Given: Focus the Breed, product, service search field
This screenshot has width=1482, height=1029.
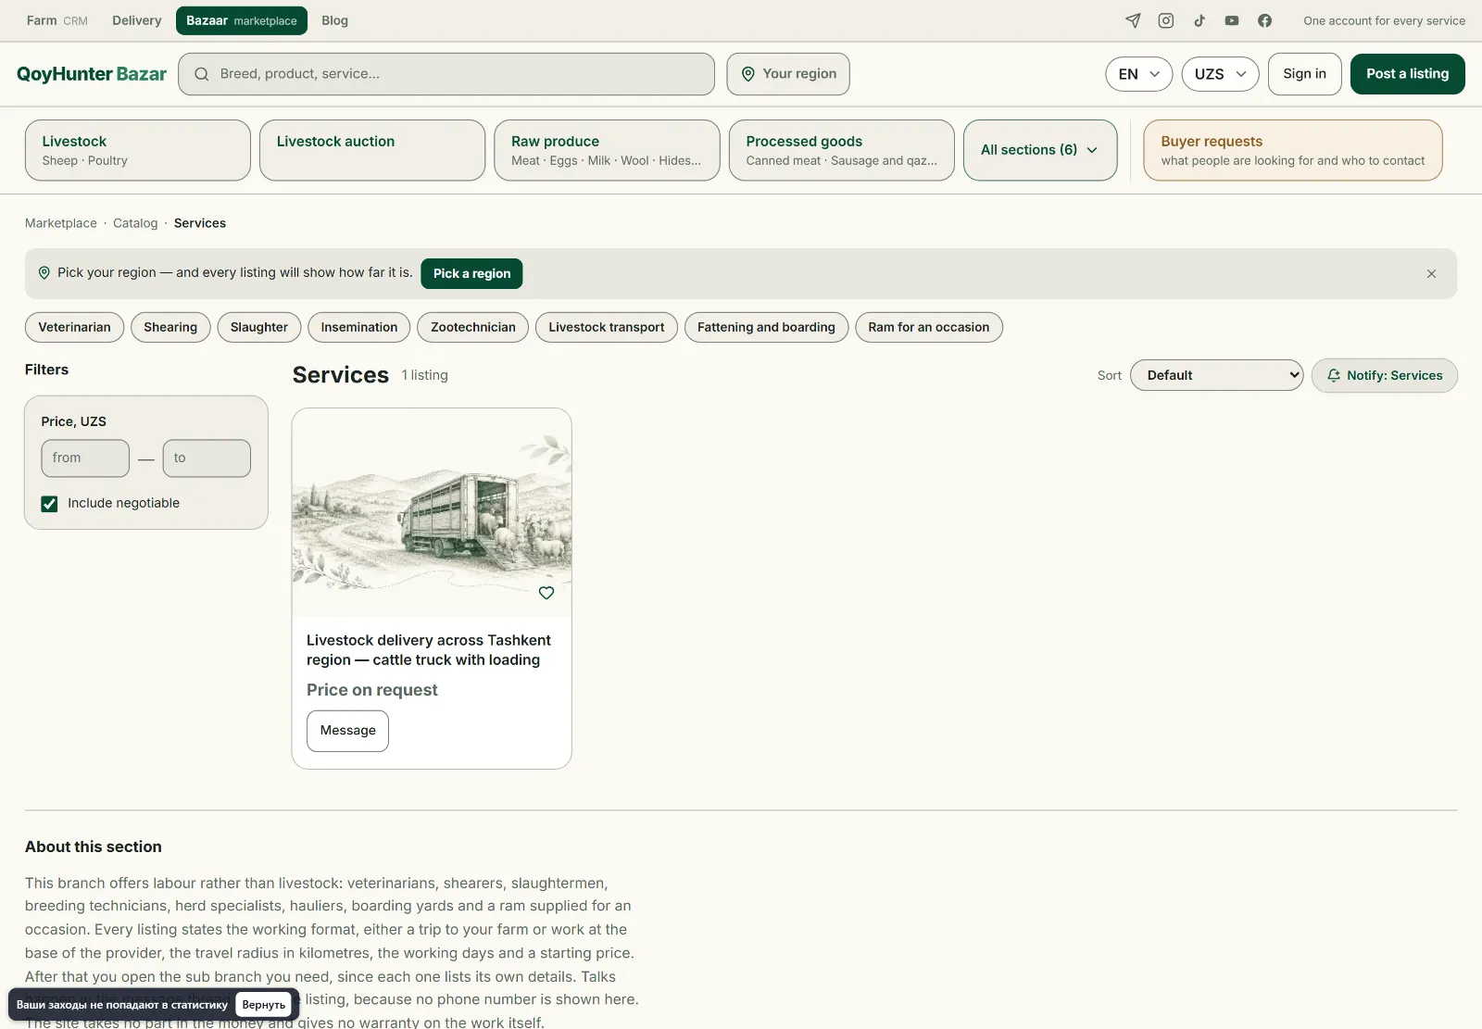Looking at the screenshot, I should pyautogui.click(x=446, y=74).
